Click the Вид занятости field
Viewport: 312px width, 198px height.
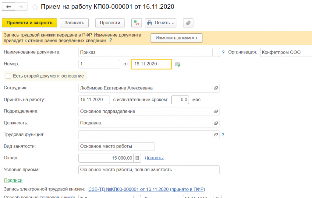click(116, 146)
